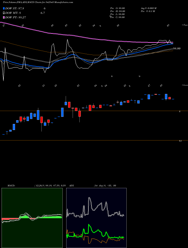The image size is (188, 248).
Task: Click the 98.00 price label on EMA chart
Action: pyautogui.click(x=177, y=48)
